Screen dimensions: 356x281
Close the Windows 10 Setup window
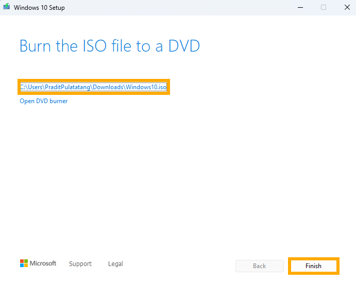[347, 8]
